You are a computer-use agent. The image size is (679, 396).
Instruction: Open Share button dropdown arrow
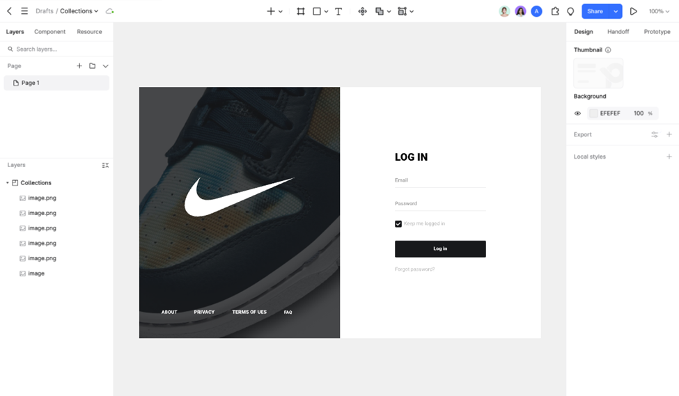click(616, 11)
